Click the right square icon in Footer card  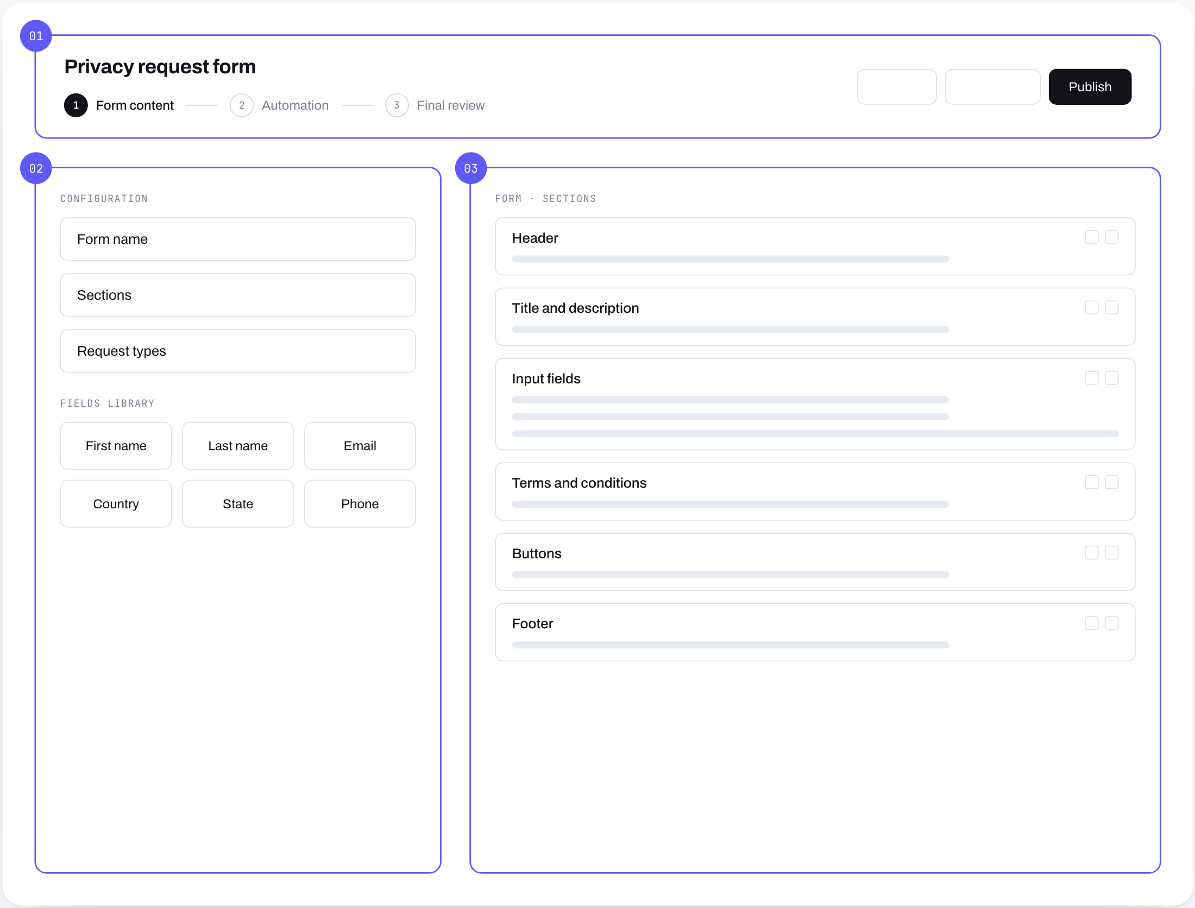(1112, 623)
